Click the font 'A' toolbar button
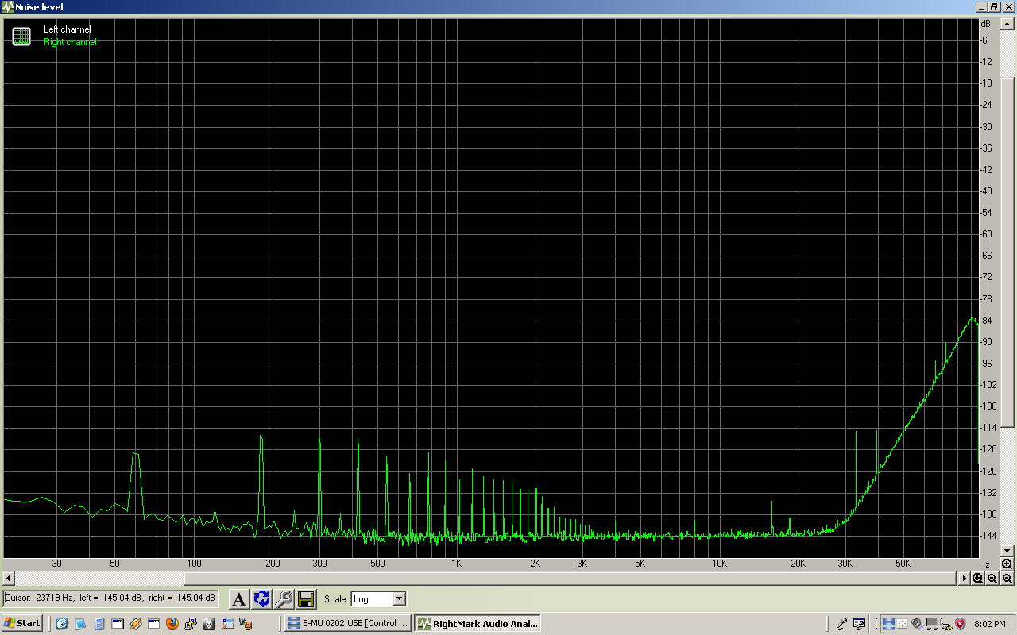 (239, 598)
